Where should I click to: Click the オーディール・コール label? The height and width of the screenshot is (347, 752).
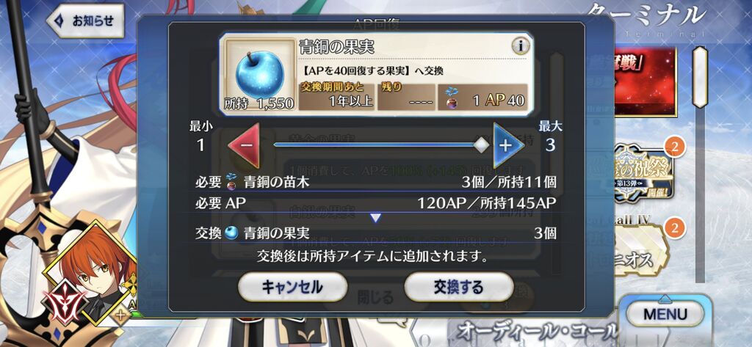(x=537, y=330)
